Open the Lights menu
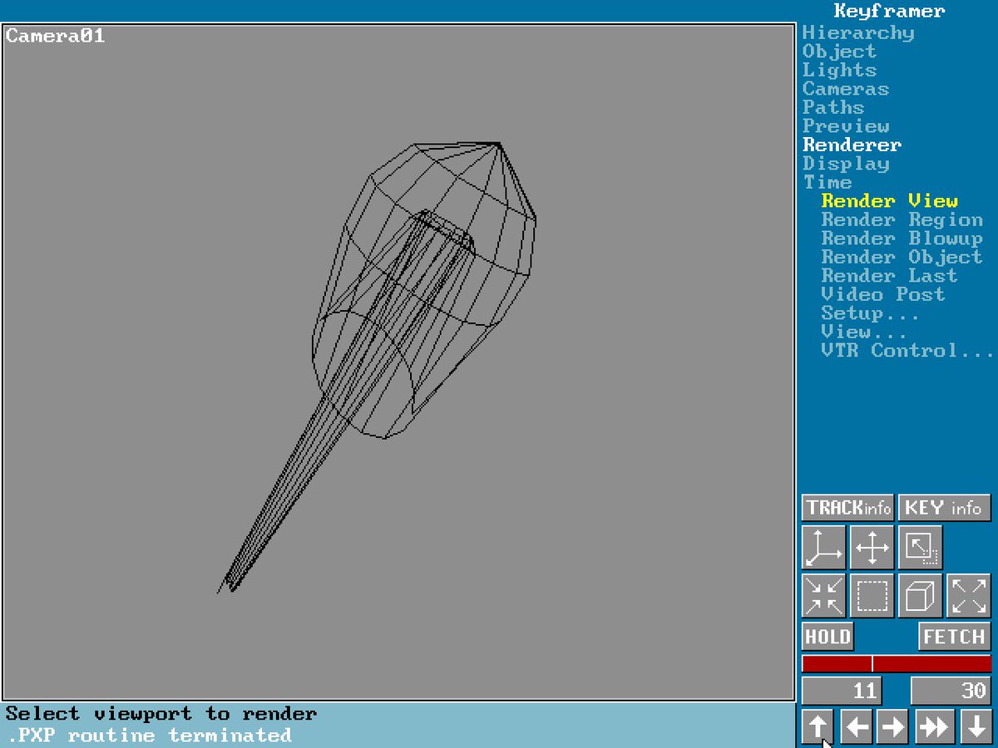Image resolution: width=998 pixels, height=748 pixels. click(x=839, y=71)
